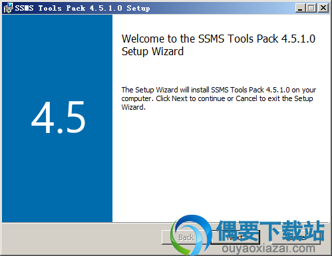This screenshot has width=332, height=256.
Task: Click the Next button
Action: click(236, 237)
